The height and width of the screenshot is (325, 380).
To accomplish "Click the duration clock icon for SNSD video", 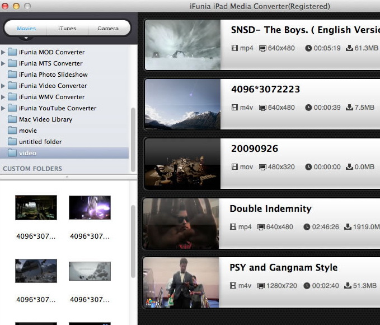I will point(308,48).
